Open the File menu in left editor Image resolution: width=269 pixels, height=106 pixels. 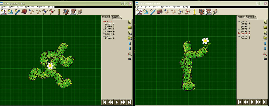tap(4, 7)
